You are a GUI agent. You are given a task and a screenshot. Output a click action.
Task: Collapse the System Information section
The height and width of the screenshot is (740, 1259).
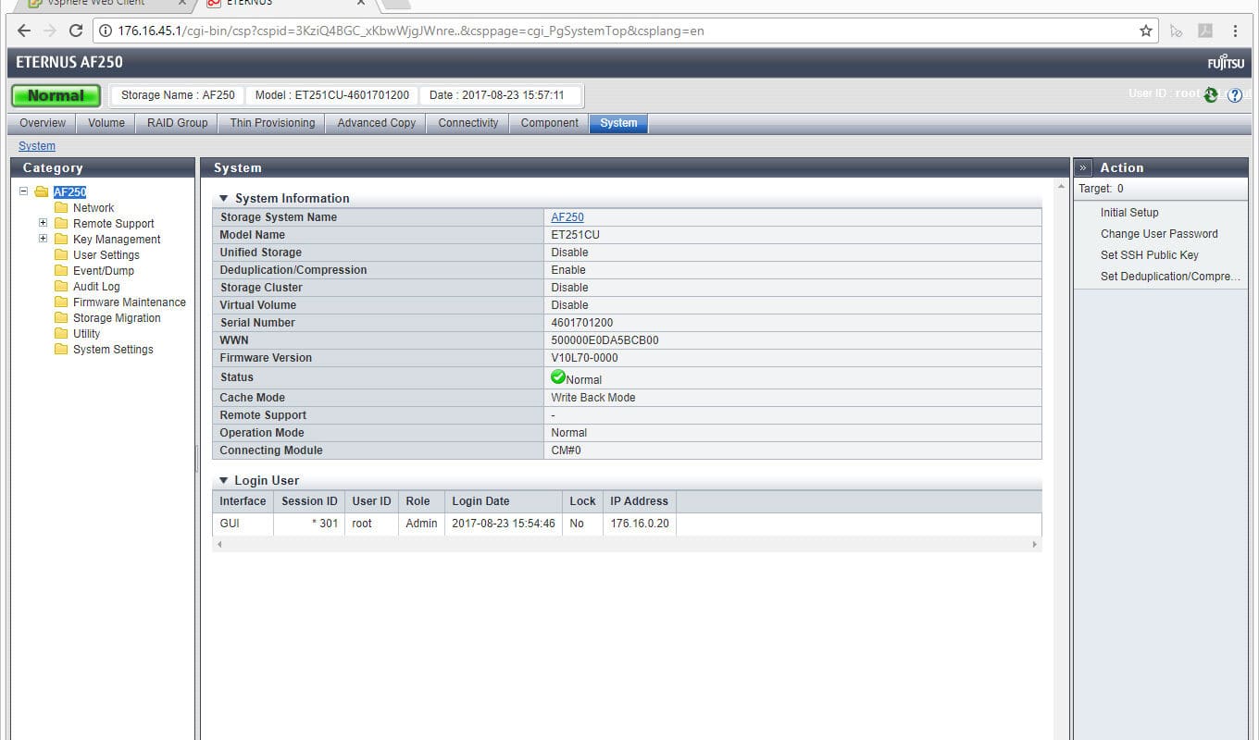(223, 199)
